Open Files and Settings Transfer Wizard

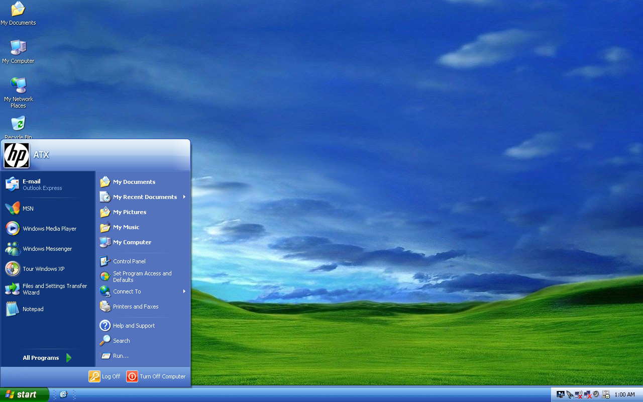pos(48,289)
